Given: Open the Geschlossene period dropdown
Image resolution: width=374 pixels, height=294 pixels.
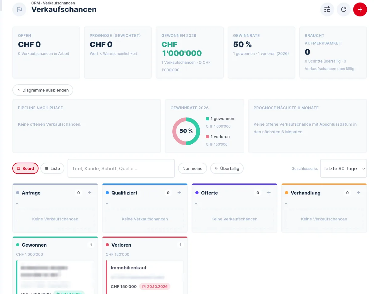Looking at the screenshot, I should (343, 169).
